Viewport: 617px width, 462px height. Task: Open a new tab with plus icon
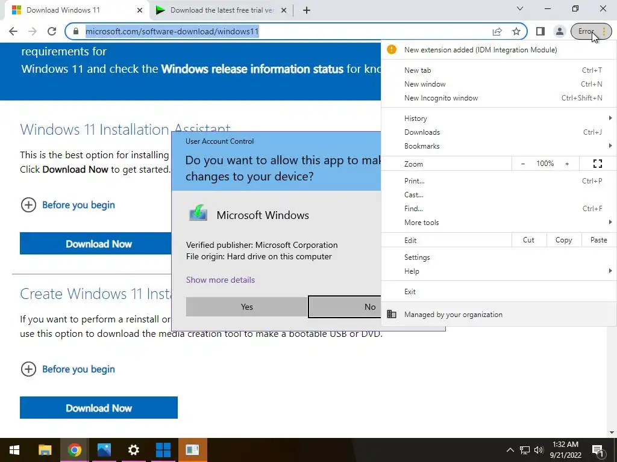point(307,10)
